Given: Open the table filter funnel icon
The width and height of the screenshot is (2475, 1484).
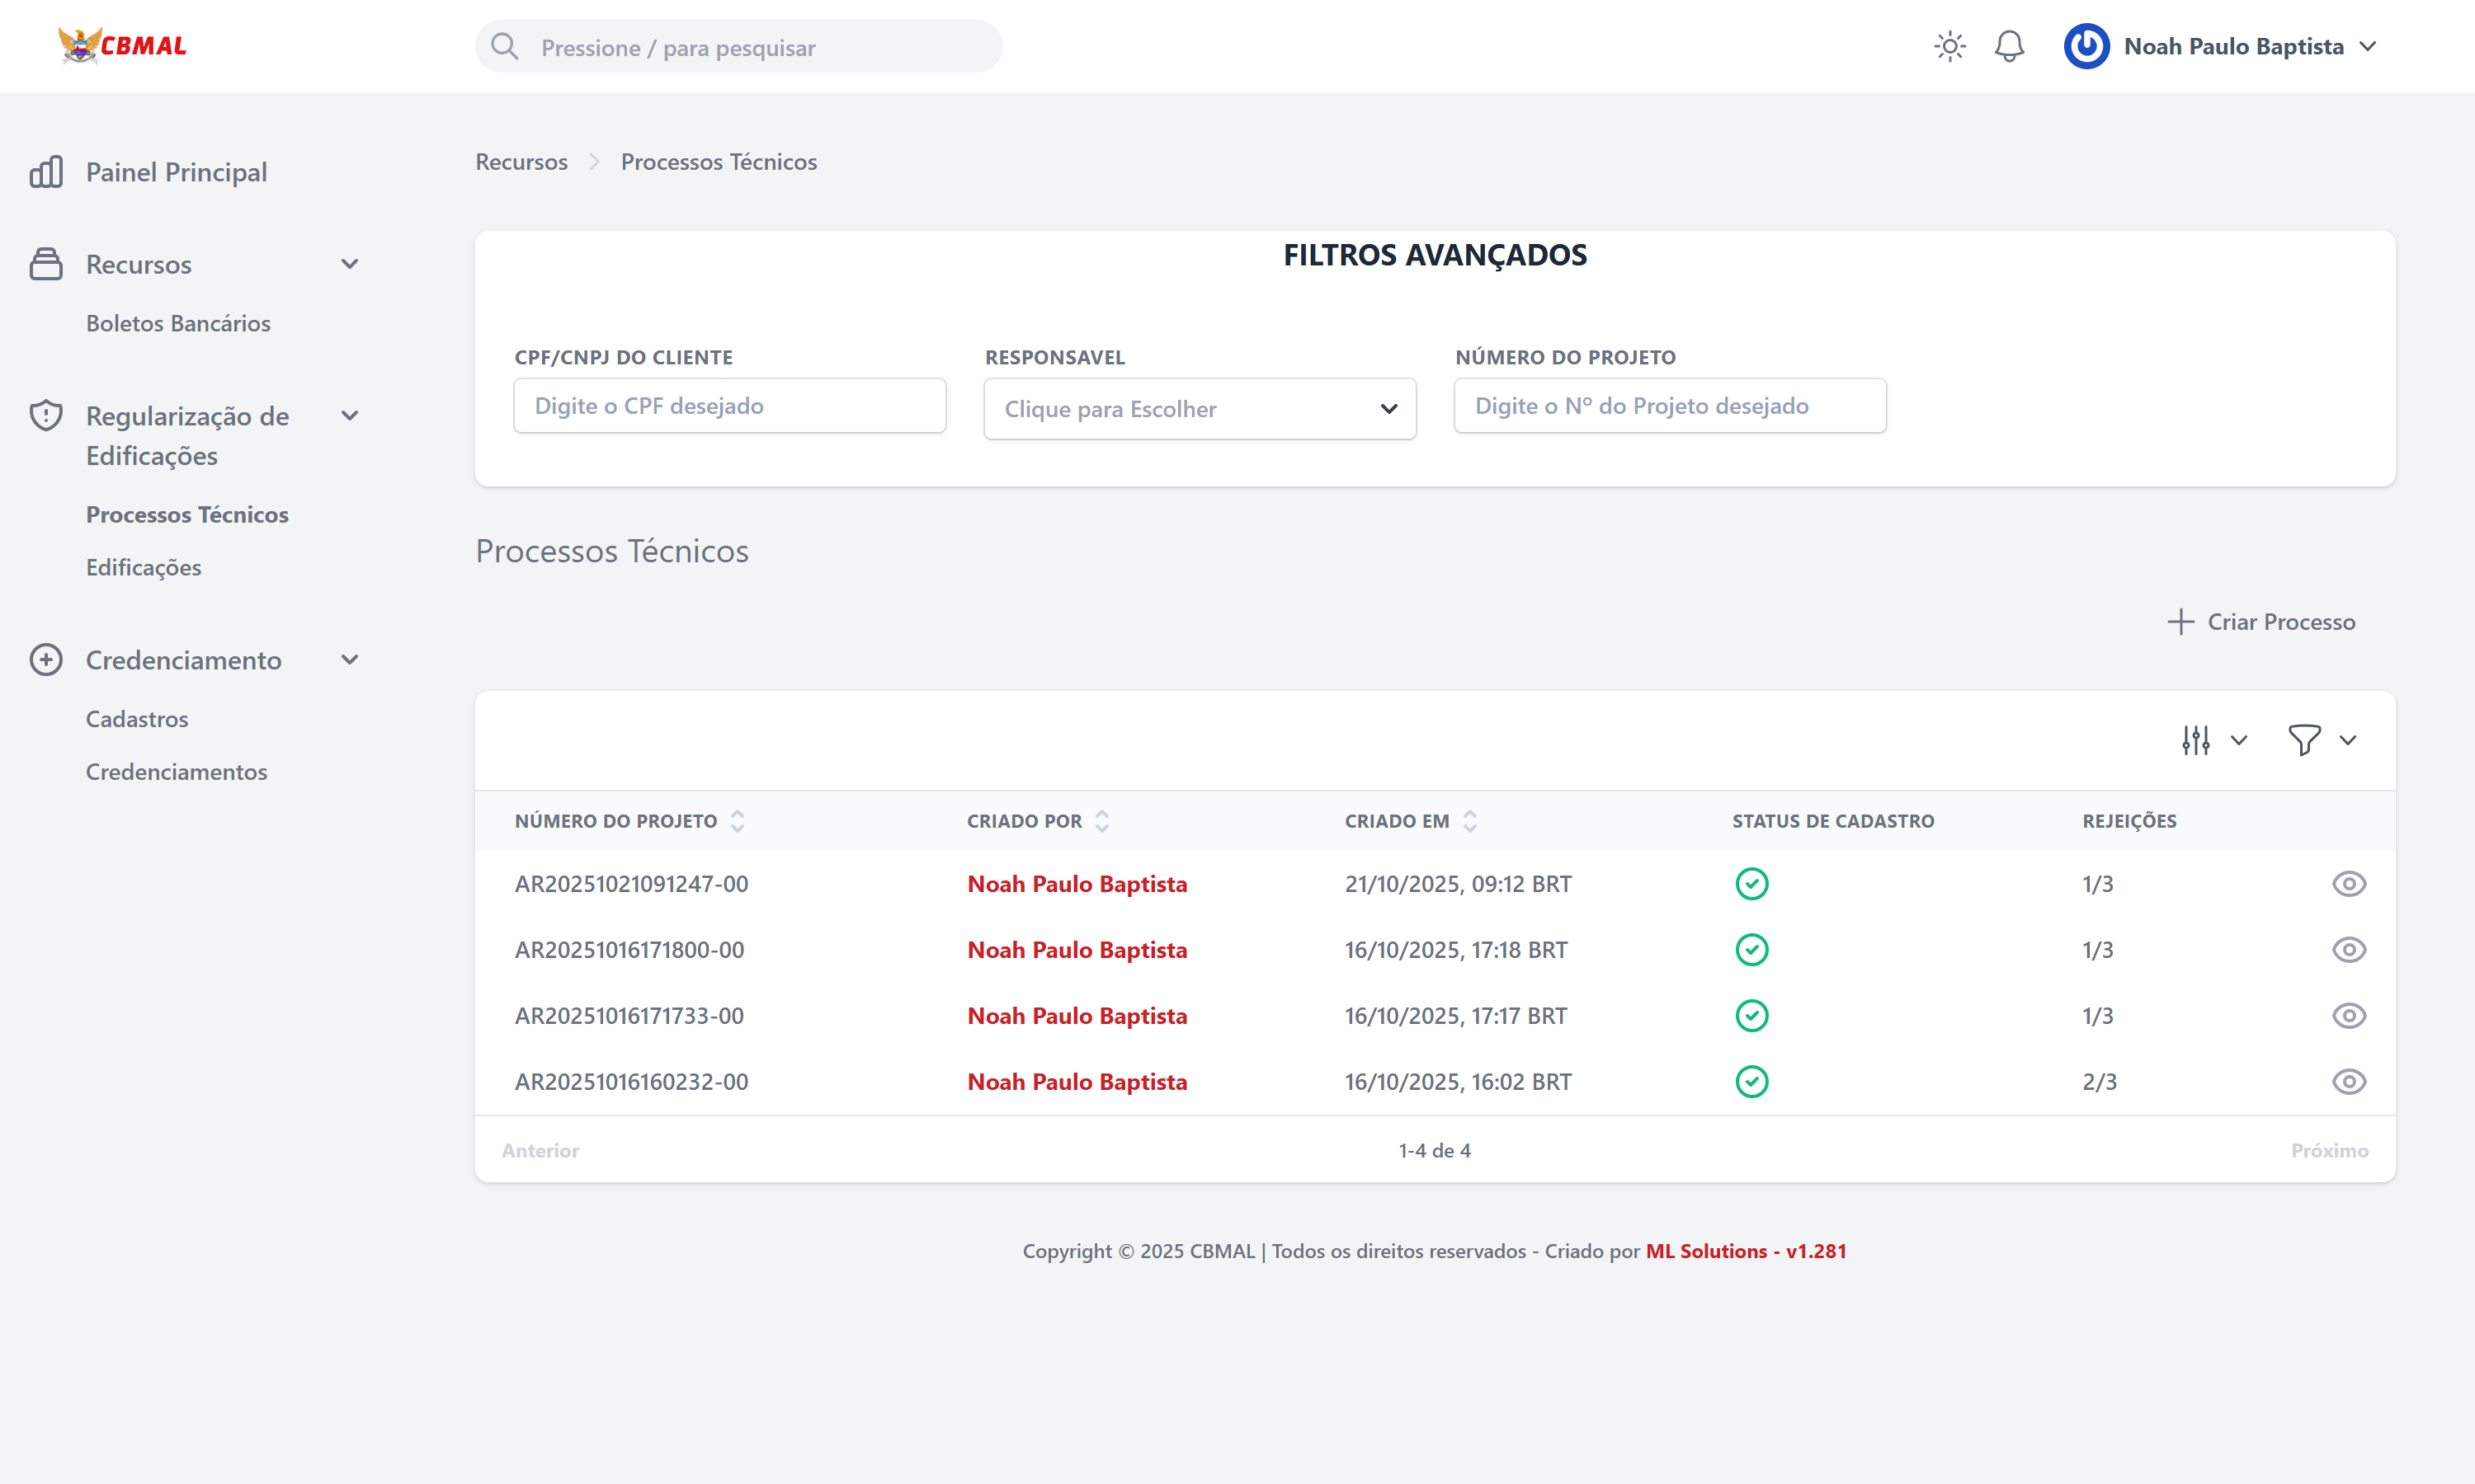Looking at the screenshot, I should tap(2304, 740).
